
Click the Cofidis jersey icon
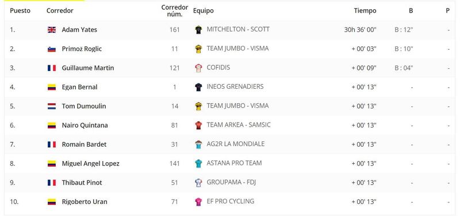(x=198, y=68)
